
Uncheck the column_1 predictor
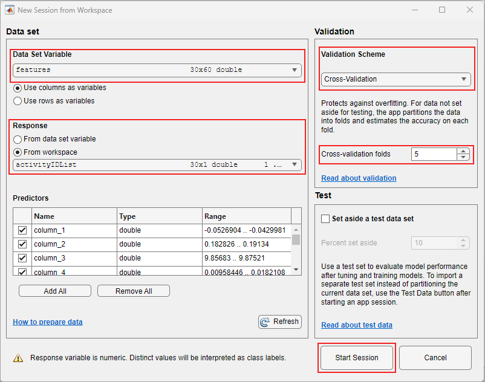pos(22,231)
